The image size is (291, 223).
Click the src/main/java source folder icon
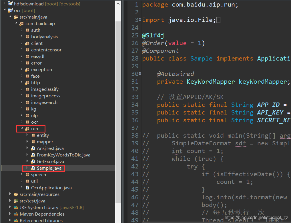(x=16, y=17)
